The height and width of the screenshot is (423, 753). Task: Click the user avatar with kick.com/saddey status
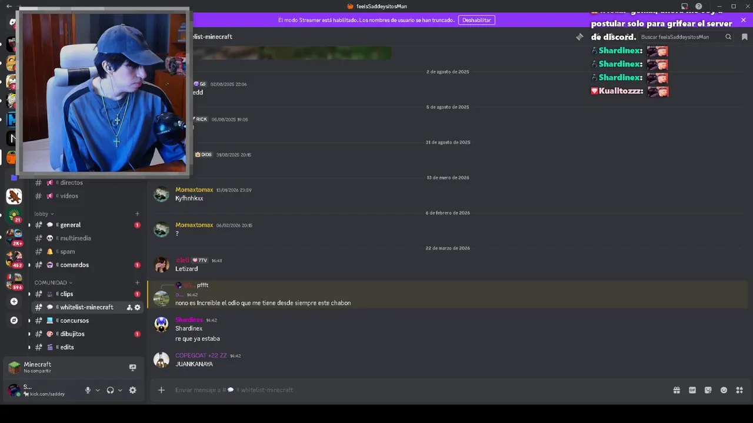click(14, 390)
